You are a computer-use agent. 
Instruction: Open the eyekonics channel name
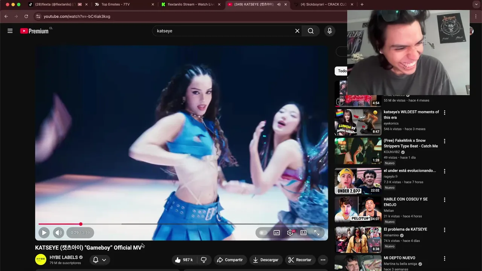[x=391, y=123]
